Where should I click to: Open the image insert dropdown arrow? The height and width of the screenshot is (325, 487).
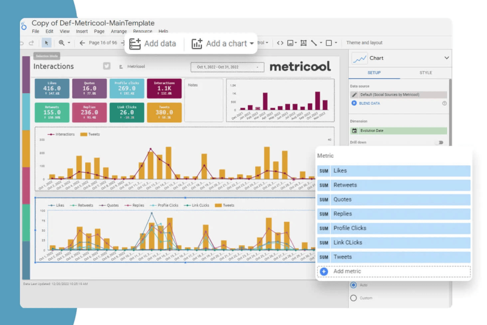pos(296,43)
